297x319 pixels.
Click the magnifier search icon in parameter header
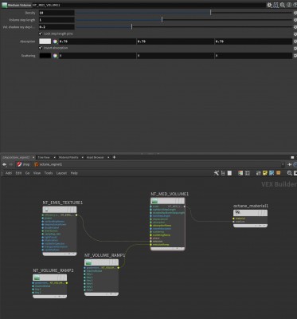point(283,5)
